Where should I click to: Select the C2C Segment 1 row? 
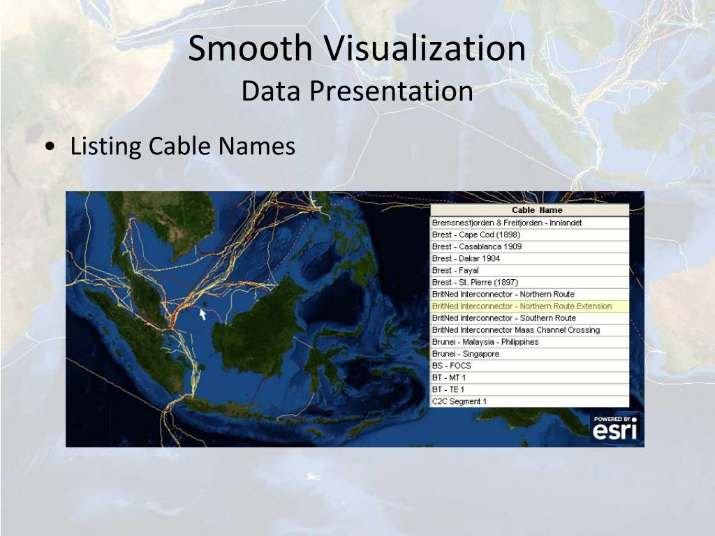[530, 401]
